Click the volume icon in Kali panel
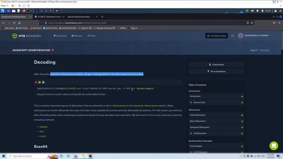The height and width of the screenshot is (159, 283). tap(252, 11)
